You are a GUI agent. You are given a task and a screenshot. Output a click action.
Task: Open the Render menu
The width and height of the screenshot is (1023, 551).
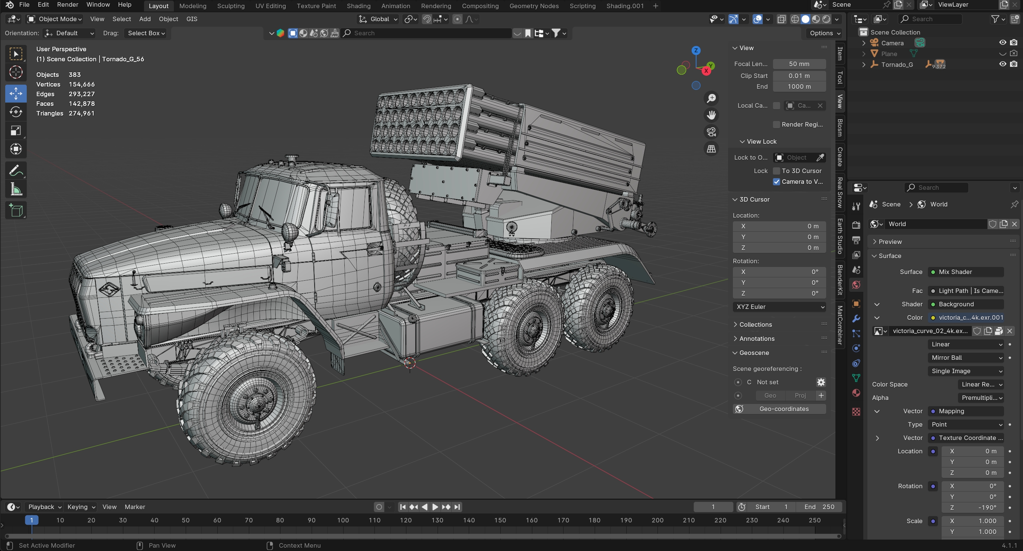tap(67, 5)
